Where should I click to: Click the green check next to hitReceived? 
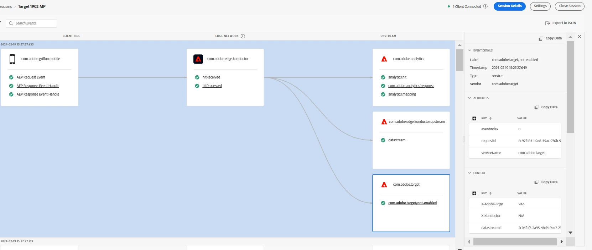pos(197,77)
